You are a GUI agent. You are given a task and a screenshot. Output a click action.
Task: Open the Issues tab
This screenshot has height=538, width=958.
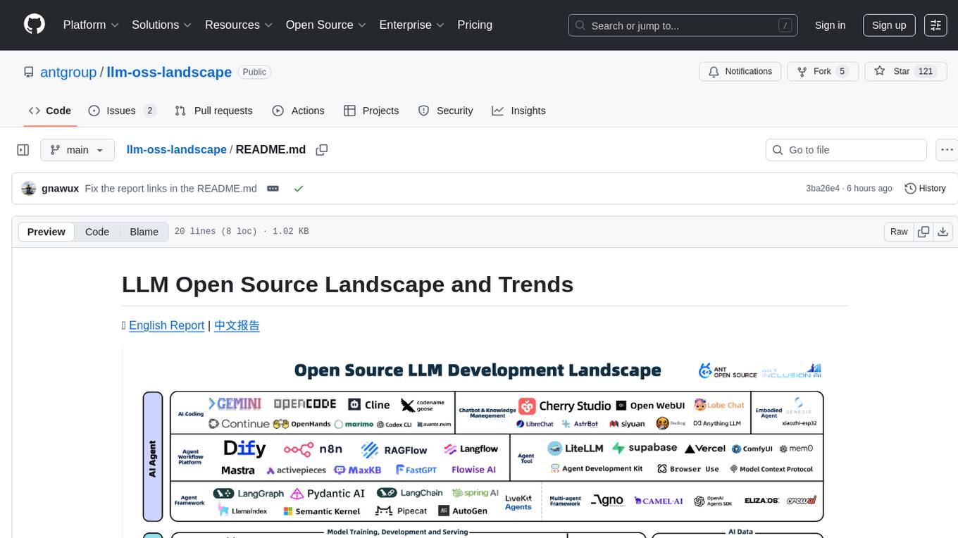(x=122, y=111)
